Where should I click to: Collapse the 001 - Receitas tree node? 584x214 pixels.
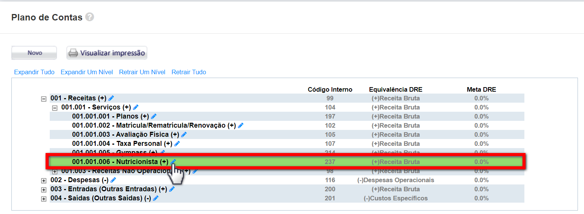coord(44,99)
